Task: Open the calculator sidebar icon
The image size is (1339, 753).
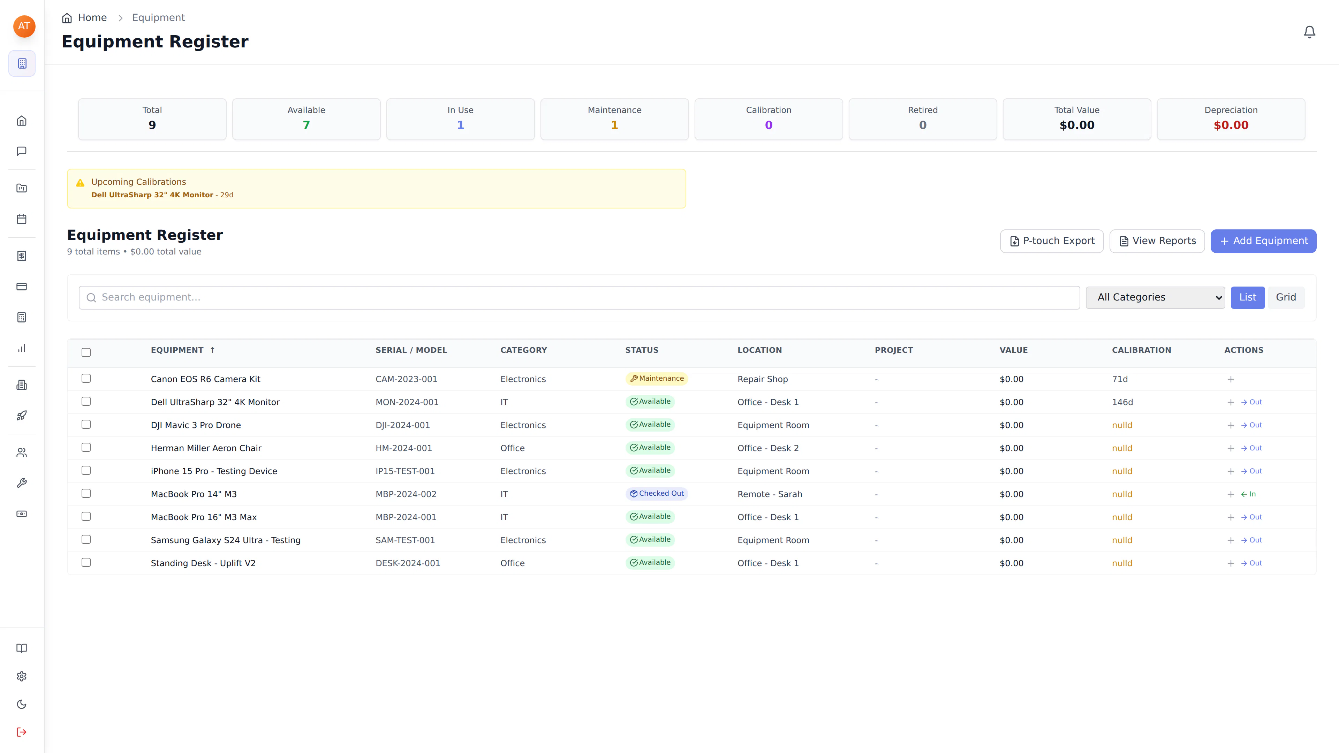Action: (x=22, y=317)
